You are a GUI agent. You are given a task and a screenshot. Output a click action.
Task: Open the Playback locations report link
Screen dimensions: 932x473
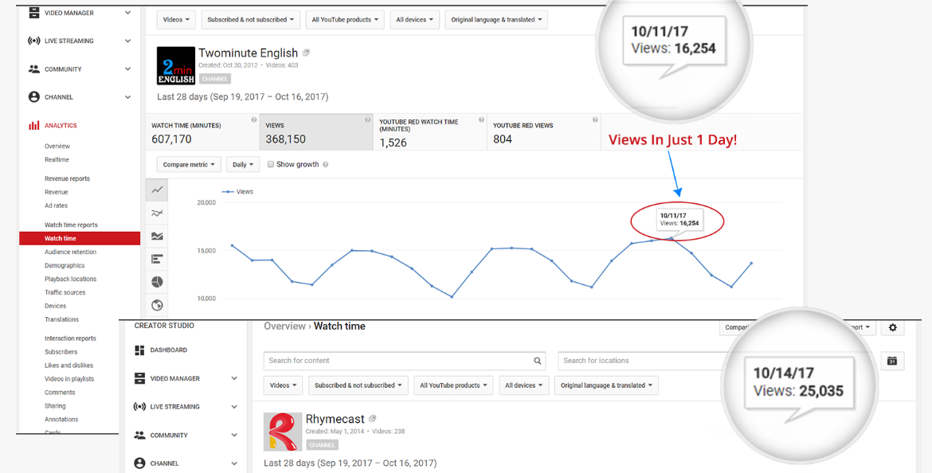71,279
